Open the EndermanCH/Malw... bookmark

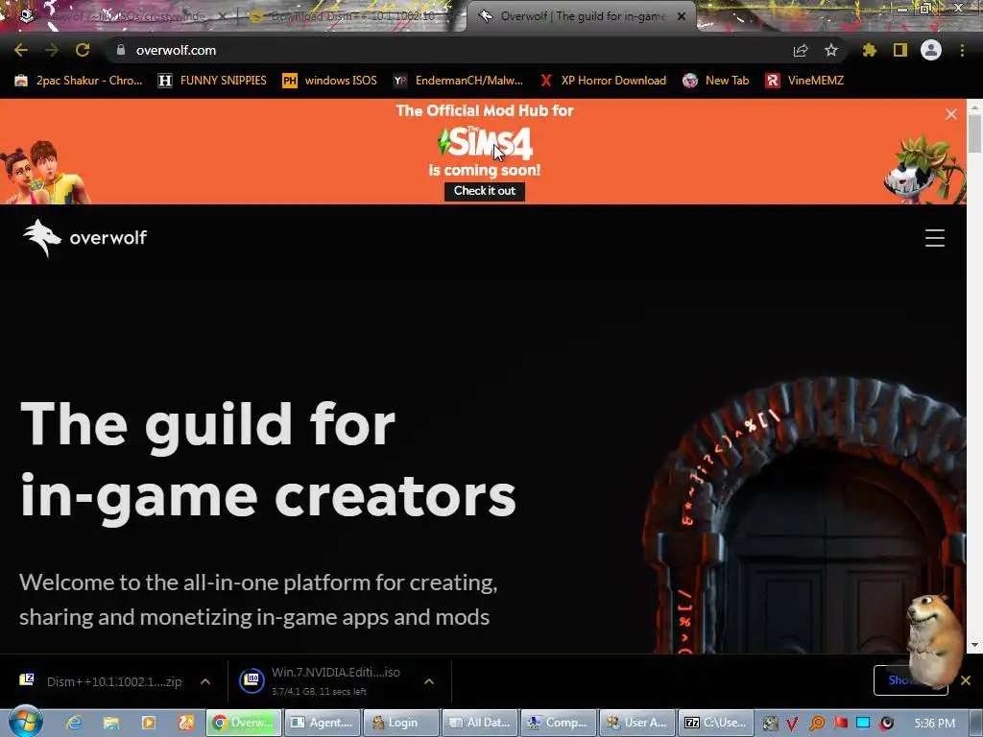tap(458, 81)
